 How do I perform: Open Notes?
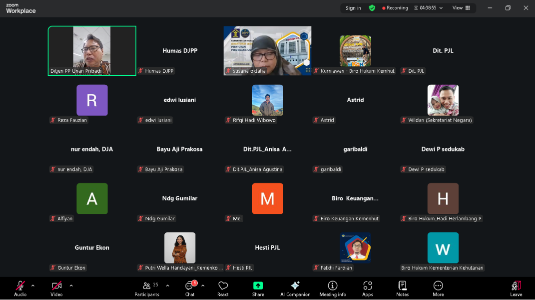point(402,288)
